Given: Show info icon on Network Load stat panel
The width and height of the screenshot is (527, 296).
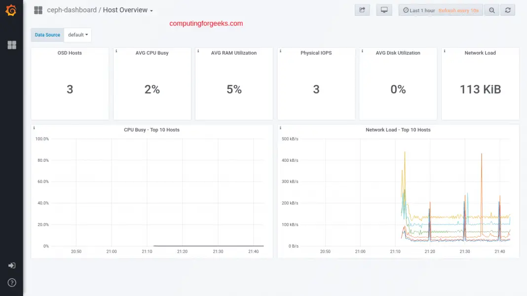Looking at the screenshot, I should pyautogui.click(x=444, y=51).
